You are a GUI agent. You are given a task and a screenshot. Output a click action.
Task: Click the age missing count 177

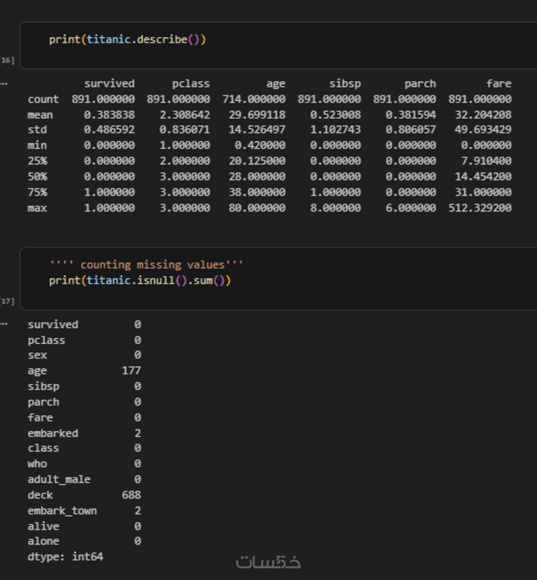coord(131,371)
